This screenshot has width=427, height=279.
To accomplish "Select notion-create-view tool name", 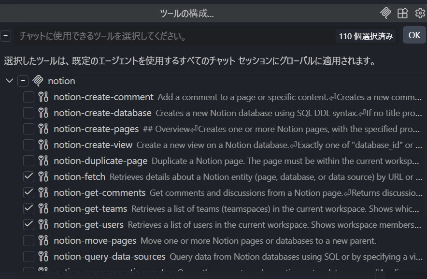I will pos(93,145).
